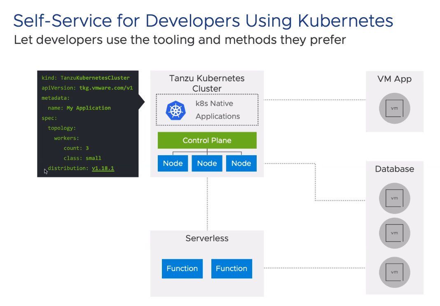This screenshot has width=440, height=306.
Task: Click the Tanzu Kubernetes Cluster heading
Action: 207,83
